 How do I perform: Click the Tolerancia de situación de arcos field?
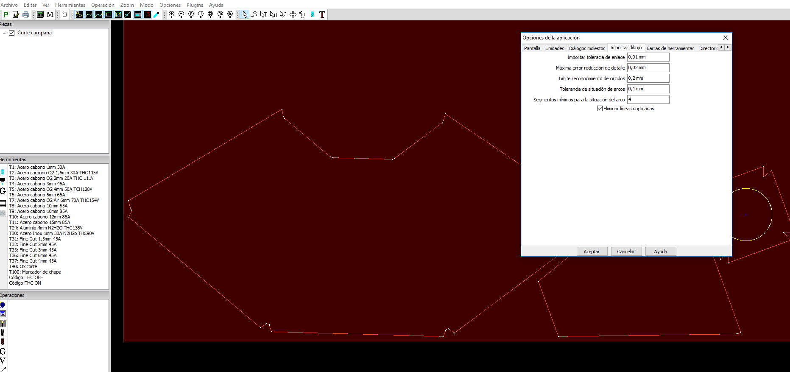click(x=648, y=89)
